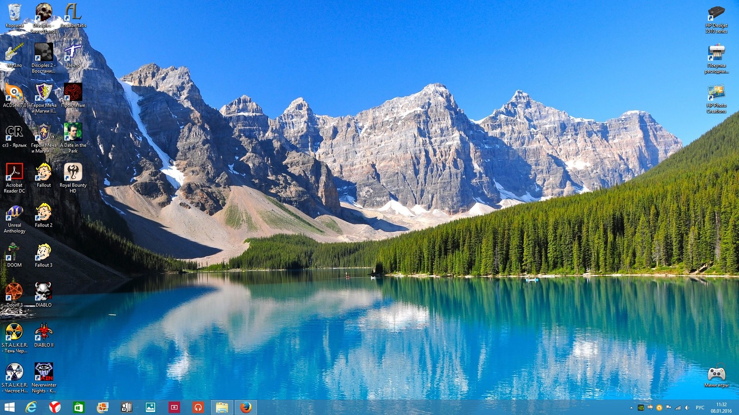Image resolution: width=739 pixels, height=415 pixels.
Task: Open the Windows Store taskbar icon
Action: click(79, 407)
